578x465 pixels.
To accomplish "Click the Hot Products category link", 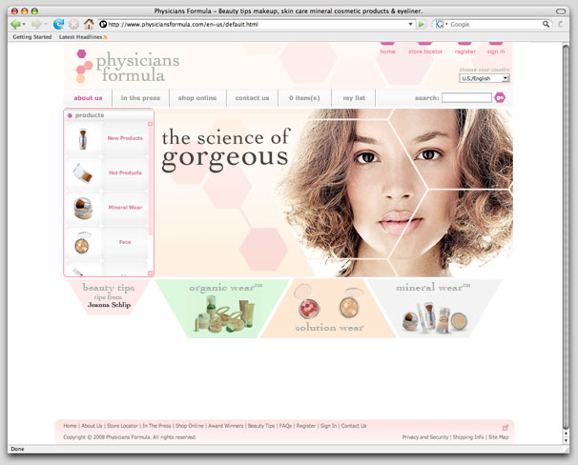I will click(125, 172).
